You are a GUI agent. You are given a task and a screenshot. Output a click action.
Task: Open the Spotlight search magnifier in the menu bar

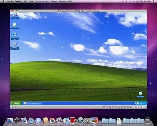point(154,1)
